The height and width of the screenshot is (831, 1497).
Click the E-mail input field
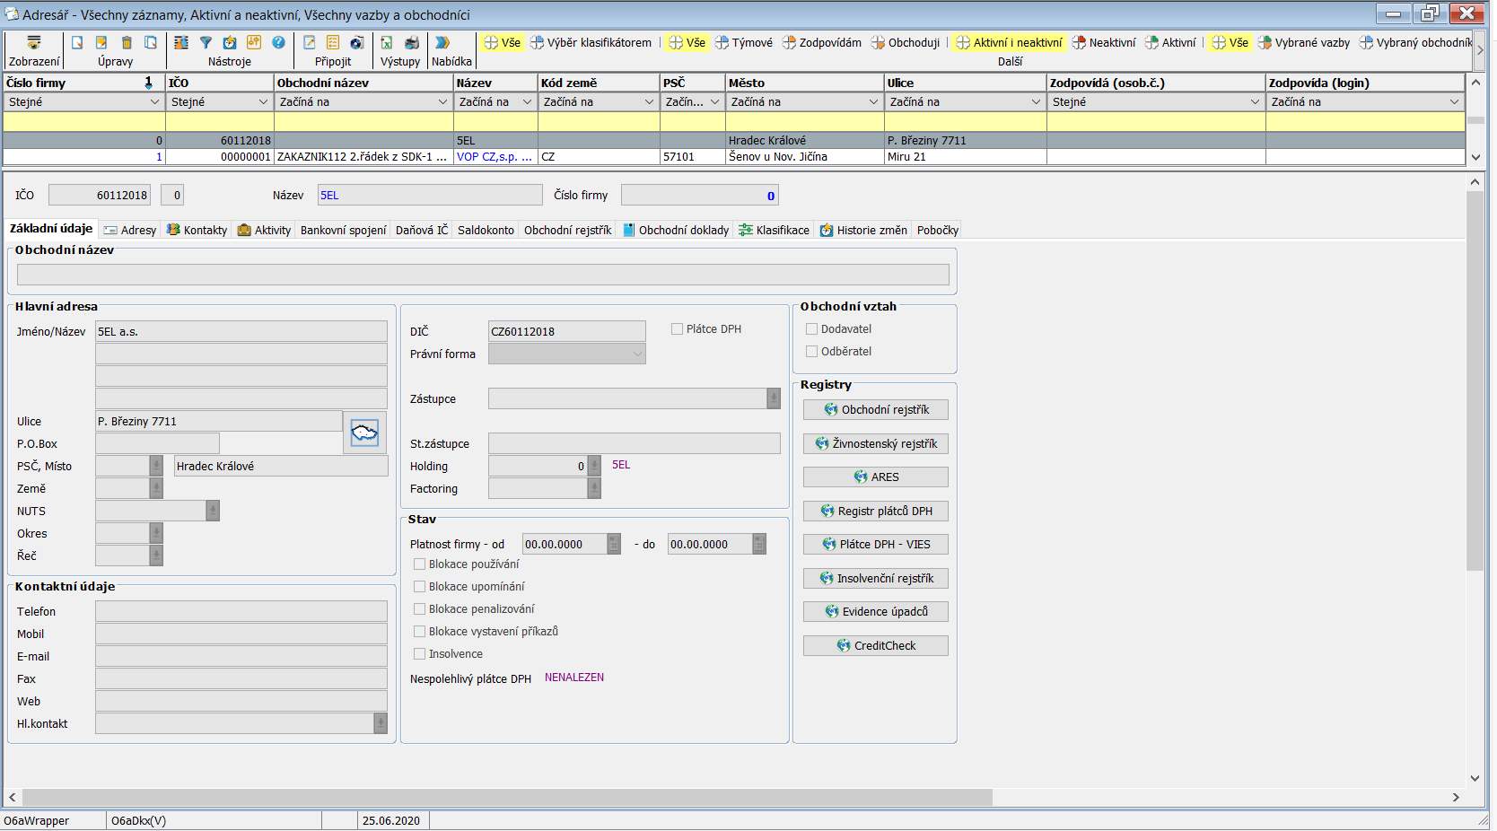pyautogui.click(x=241, y=657)
